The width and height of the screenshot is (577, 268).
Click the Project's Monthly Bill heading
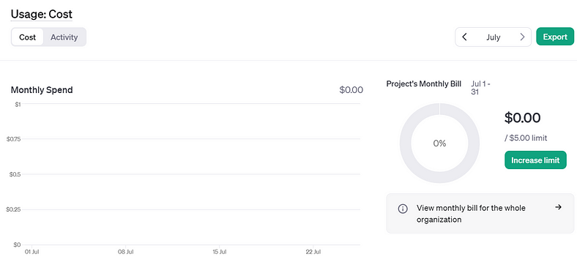pos(423,84)
